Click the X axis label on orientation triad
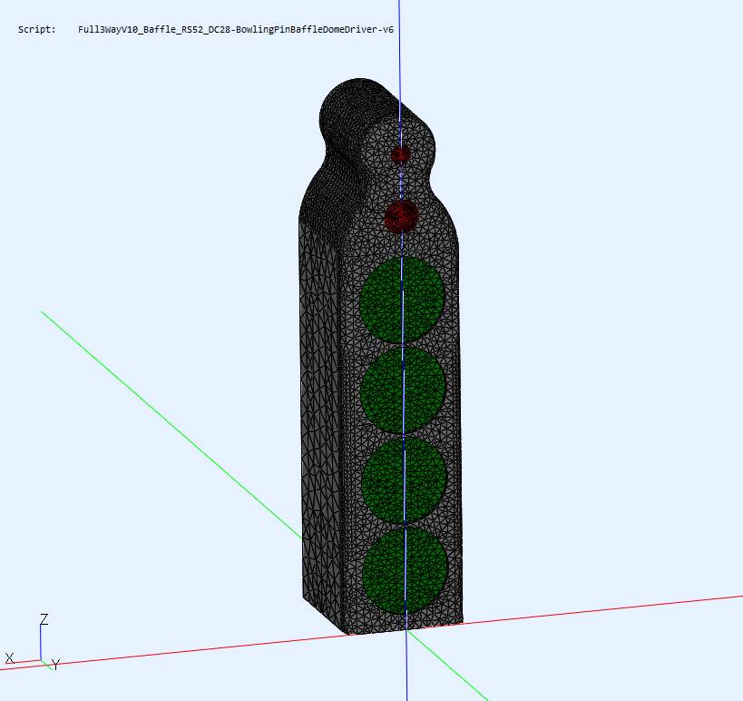This screenshot has width=743, height=701. 9,657
